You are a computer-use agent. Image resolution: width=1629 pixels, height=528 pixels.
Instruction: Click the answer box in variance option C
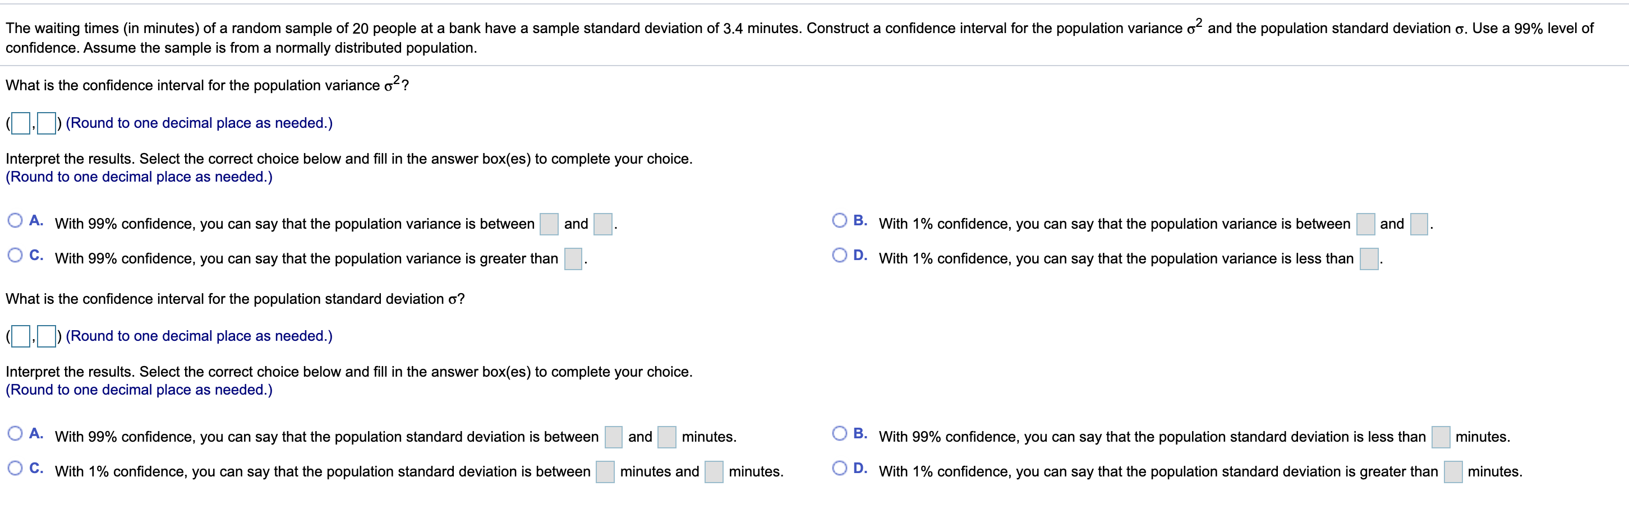573,259
